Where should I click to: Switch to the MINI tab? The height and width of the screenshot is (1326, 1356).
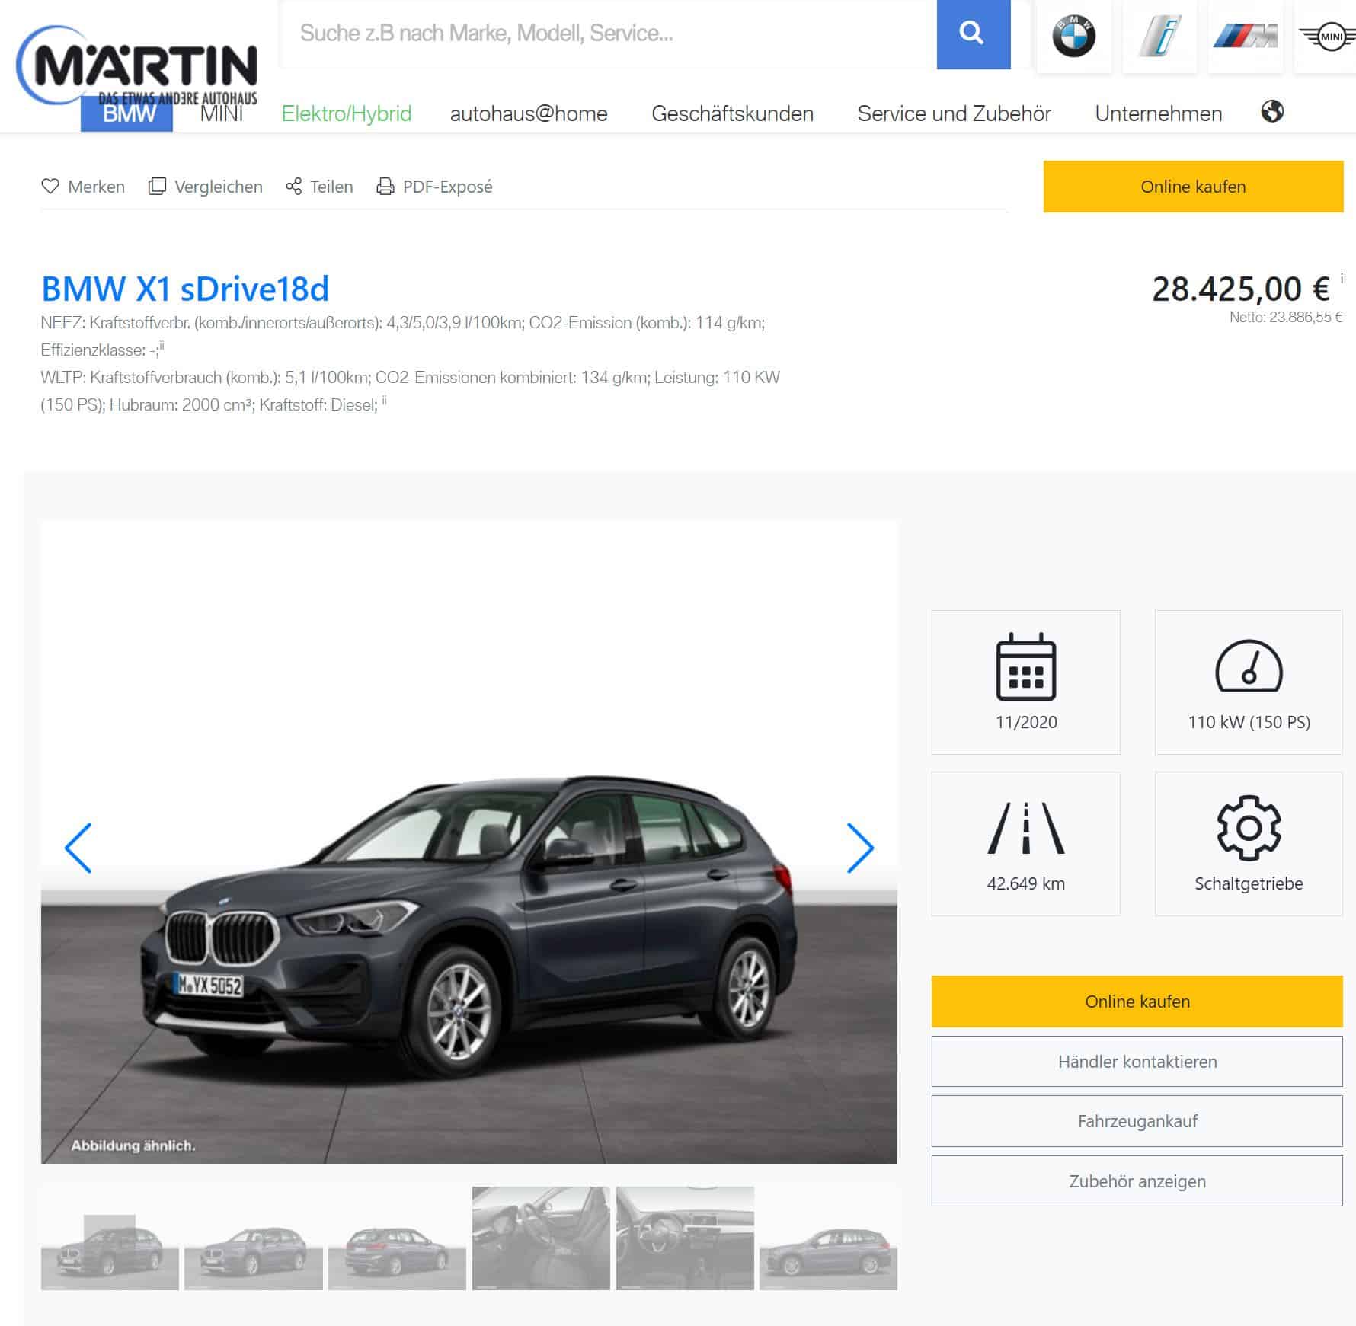pos(222,113)
